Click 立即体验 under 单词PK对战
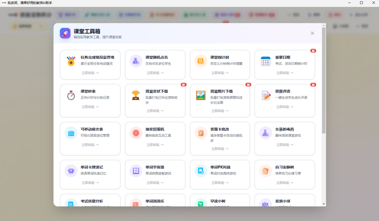 click(220, 183)
